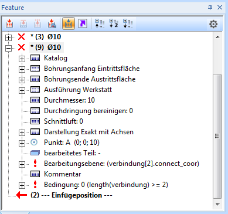Expand the Katalog entry

point(22,59)
